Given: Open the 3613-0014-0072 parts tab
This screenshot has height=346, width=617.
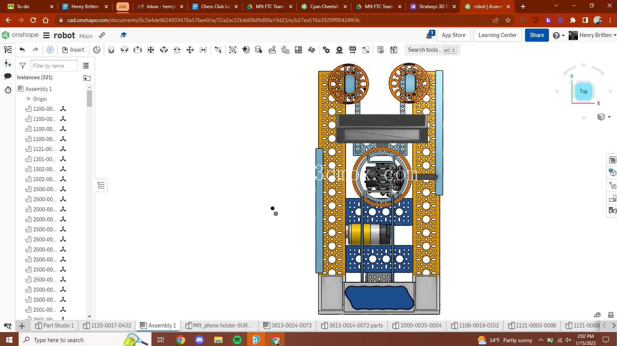Looking at the screenshot, I should click(352, 326).
